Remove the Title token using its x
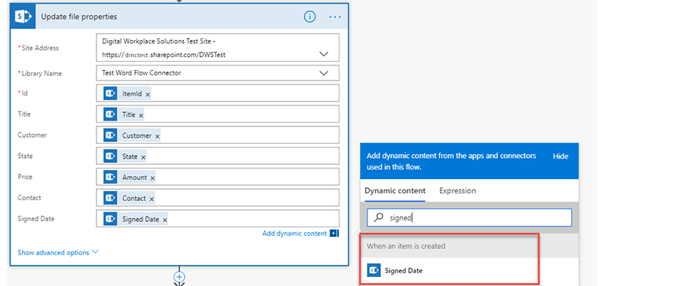This screenshot has width=679, height=286. pos(141,115)
